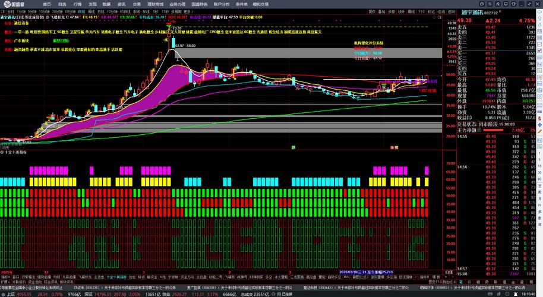Click the 通宇通讯 stock name header
Image resolution: width=543 pixels, height=297 pixels.
pos(472,12)
